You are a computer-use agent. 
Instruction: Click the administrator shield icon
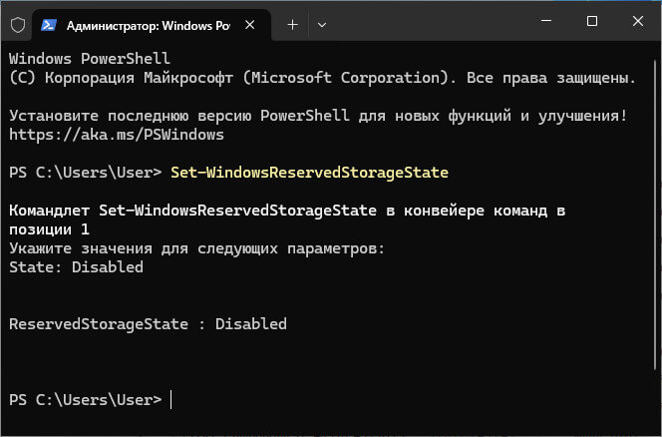click(x=17, y=22)
